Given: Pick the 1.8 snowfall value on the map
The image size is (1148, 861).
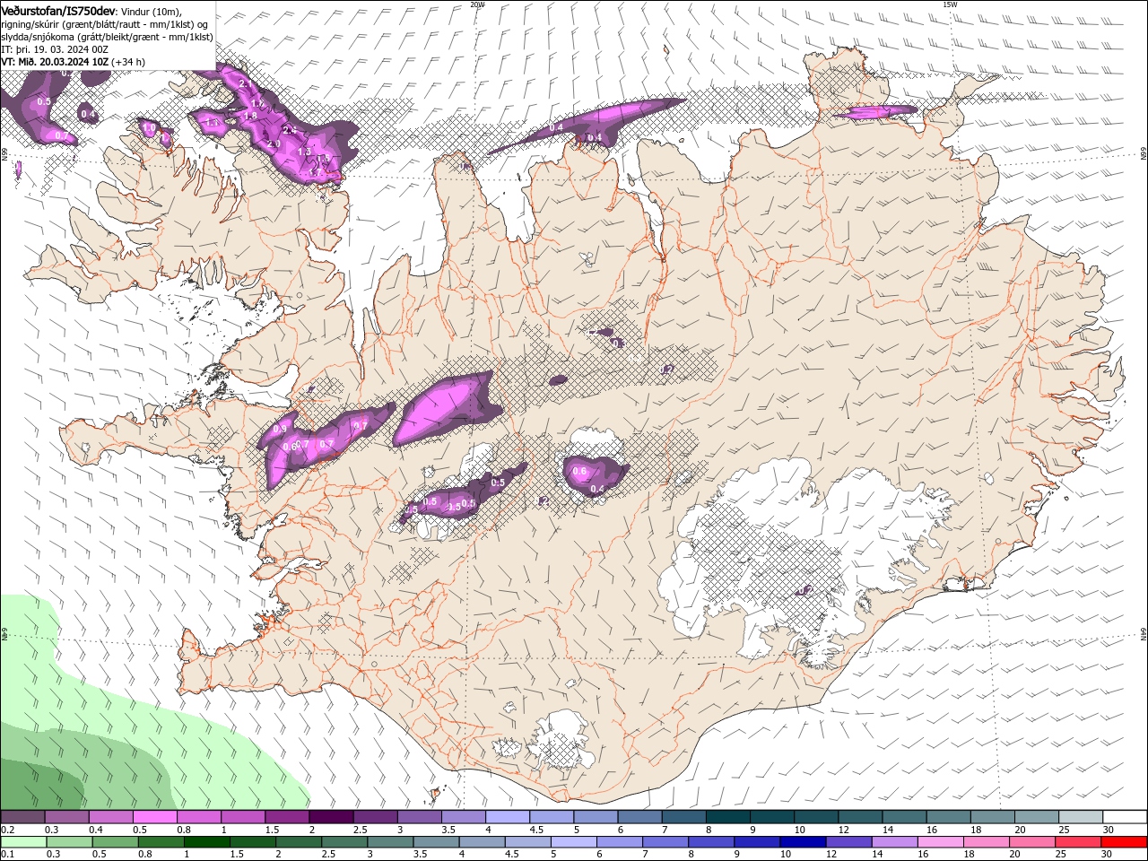Looking at the screenshot, I should (x=250, y=116).
